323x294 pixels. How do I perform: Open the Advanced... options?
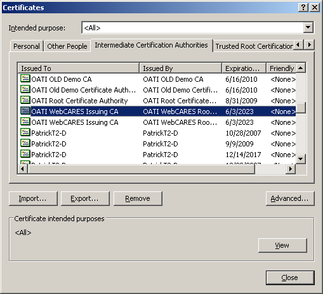(x=290, y=198)
